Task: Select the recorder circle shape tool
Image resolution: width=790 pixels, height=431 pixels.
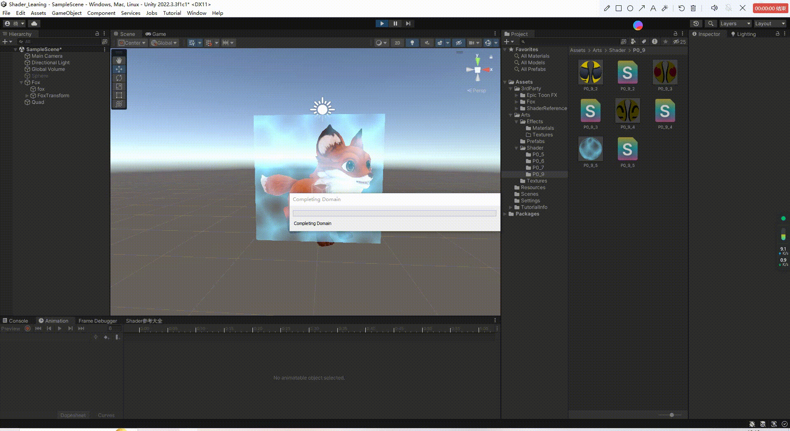Action: point(630,8)
